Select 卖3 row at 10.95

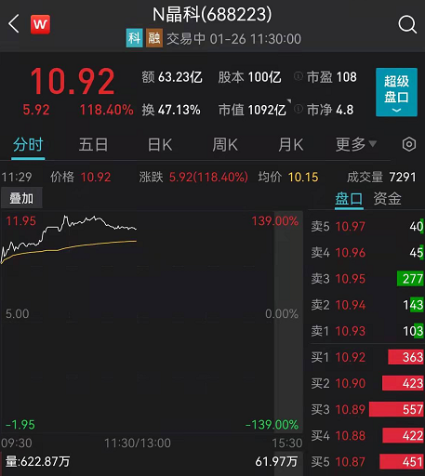click(x=367, y=279)
